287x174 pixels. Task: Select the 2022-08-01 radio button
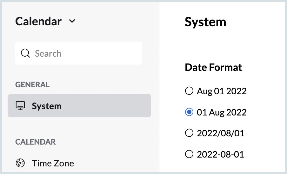[x=189, y=154]
